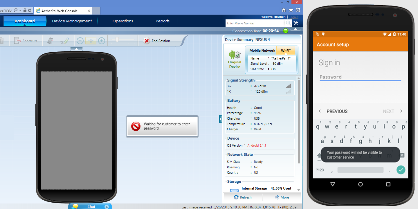418x209 pixels.
Task: Click the IE favorites star icon
Action: coord(291,10)
